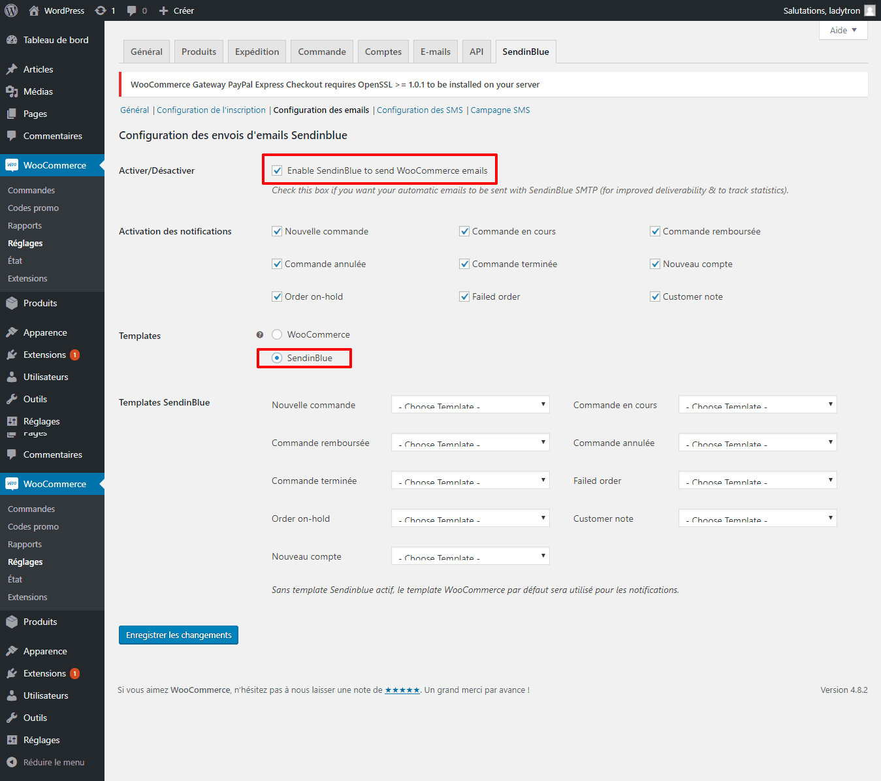
Task: Click the Médias icon in sidebar
Action: pos(12,91)
